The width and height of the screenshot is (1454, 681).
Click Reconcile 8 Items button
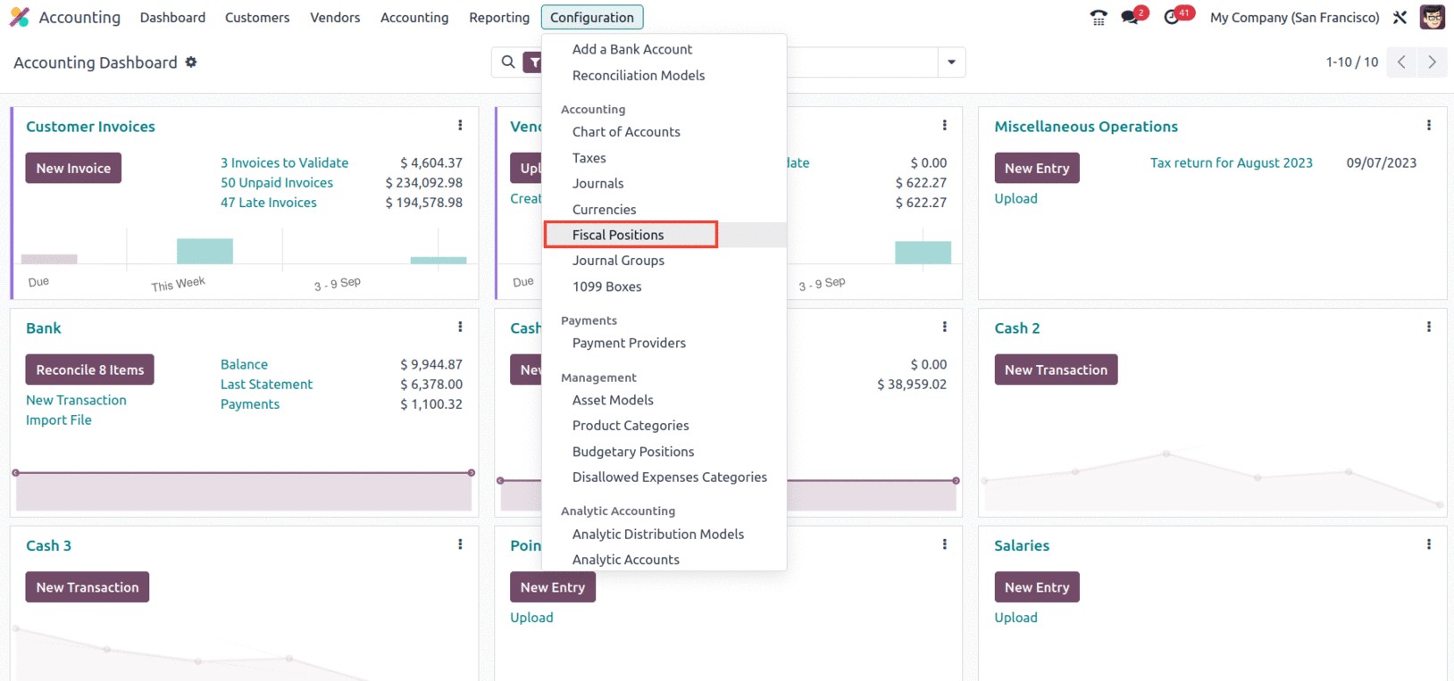point(90,370)
